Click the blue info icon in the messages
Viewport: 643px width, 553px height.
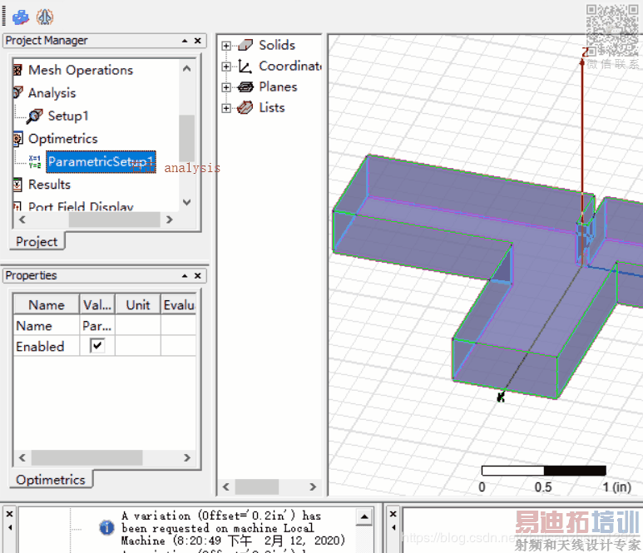coord(106,527)
